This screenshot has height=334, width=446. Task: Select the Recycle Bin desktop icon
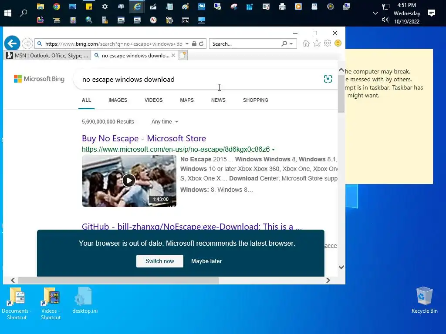tap(424, 301)
